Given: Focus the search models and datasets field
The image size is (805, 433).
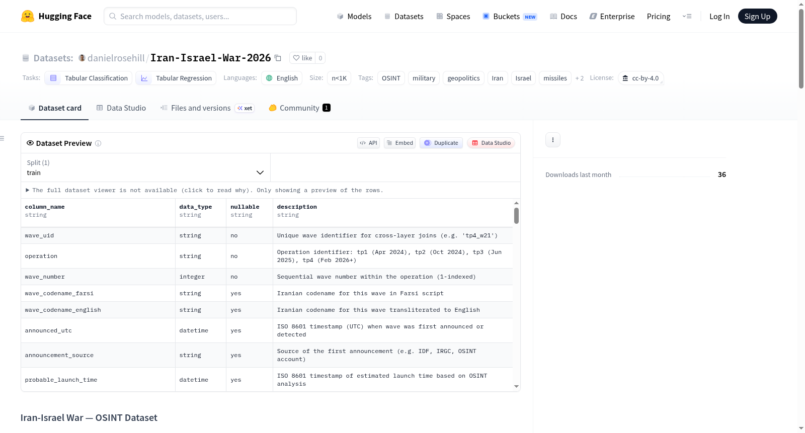Looking at the screenshot, I should coord(200,16).
